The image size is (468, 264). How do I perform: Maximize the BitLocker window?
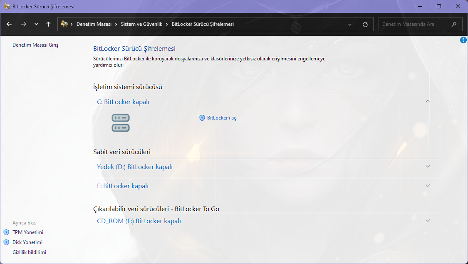coord(439,6)
